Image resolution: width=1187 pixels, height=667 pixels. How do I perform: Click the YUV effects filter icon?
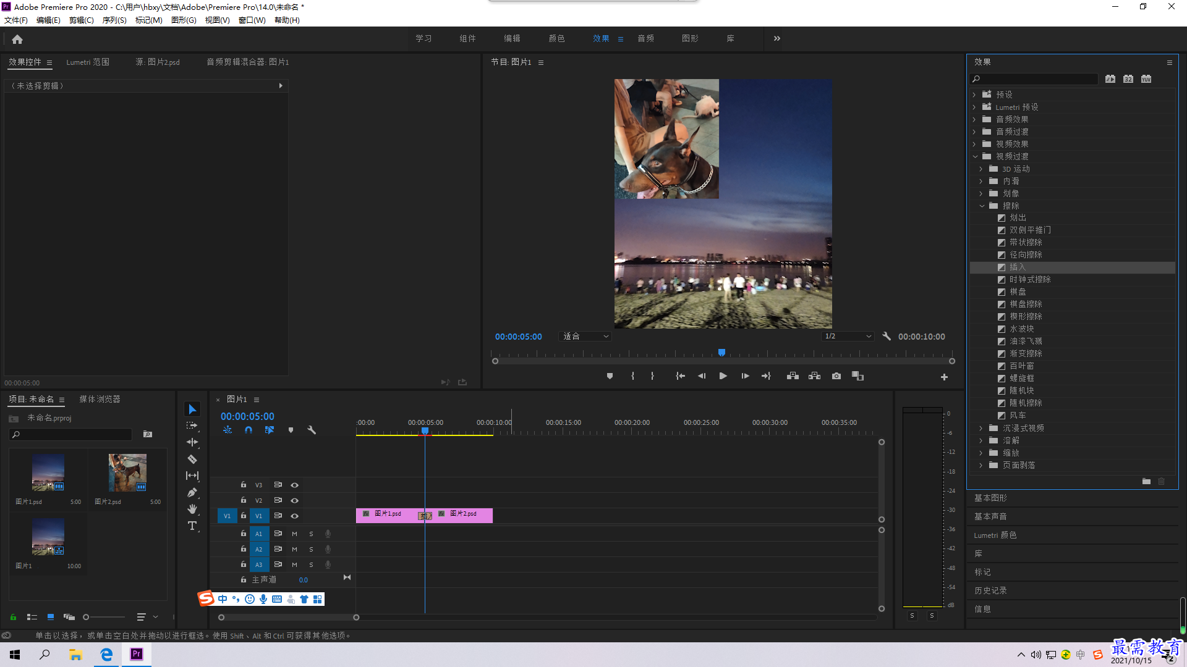[1146, 79]
